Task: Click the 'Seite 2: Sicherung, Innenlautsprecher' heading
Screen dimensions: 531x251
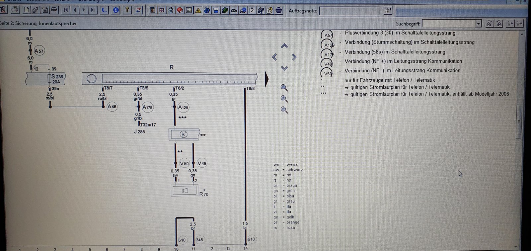Action: (38, 23)
